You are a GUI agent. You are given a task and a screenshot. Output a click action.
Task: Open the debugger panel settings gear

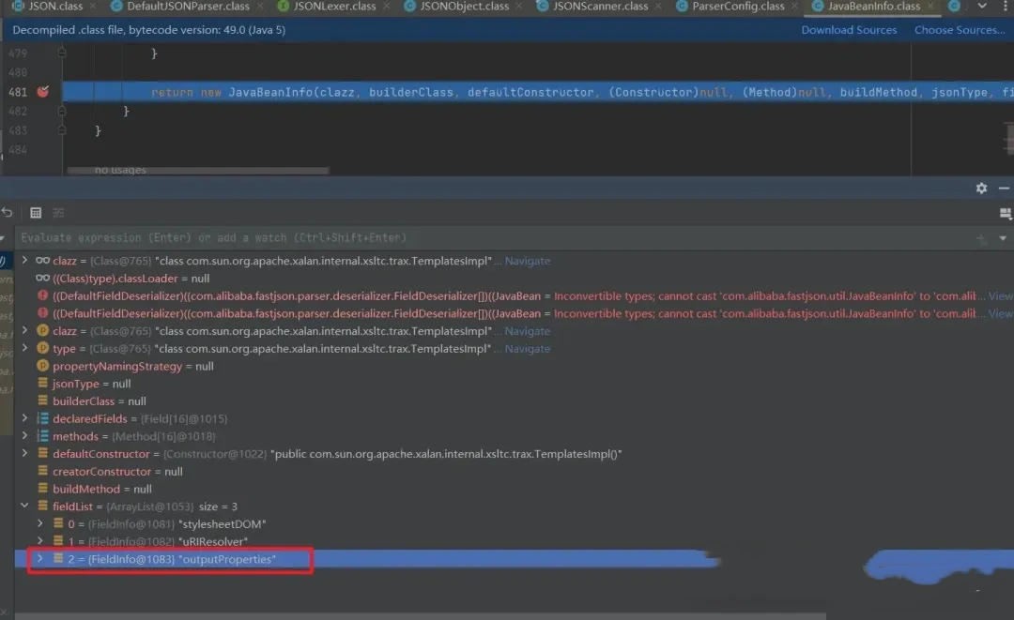[x=981, y=188]
